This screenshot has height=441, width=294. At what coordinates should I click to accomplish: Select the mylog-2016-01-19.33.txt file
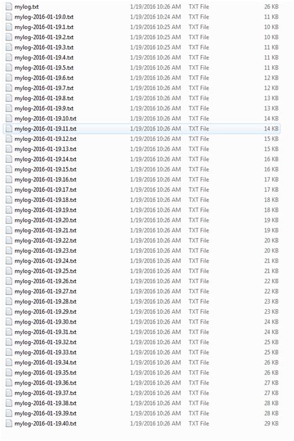45,353
